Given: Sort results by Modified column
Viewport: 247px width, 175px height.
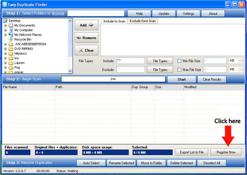Looking at the screenshot, I should pyautogui.click(x=214, y=87).
